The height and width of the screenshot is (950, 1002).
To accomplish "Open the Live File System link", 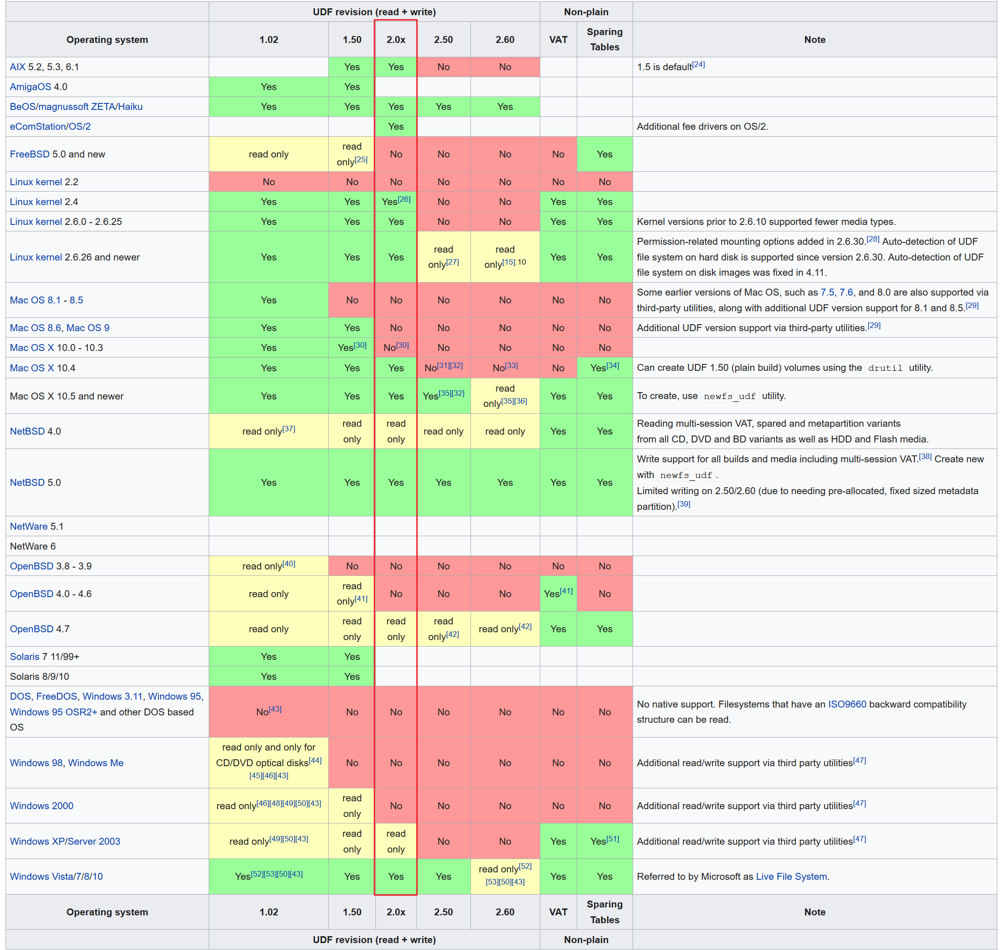I will (791, 876).
